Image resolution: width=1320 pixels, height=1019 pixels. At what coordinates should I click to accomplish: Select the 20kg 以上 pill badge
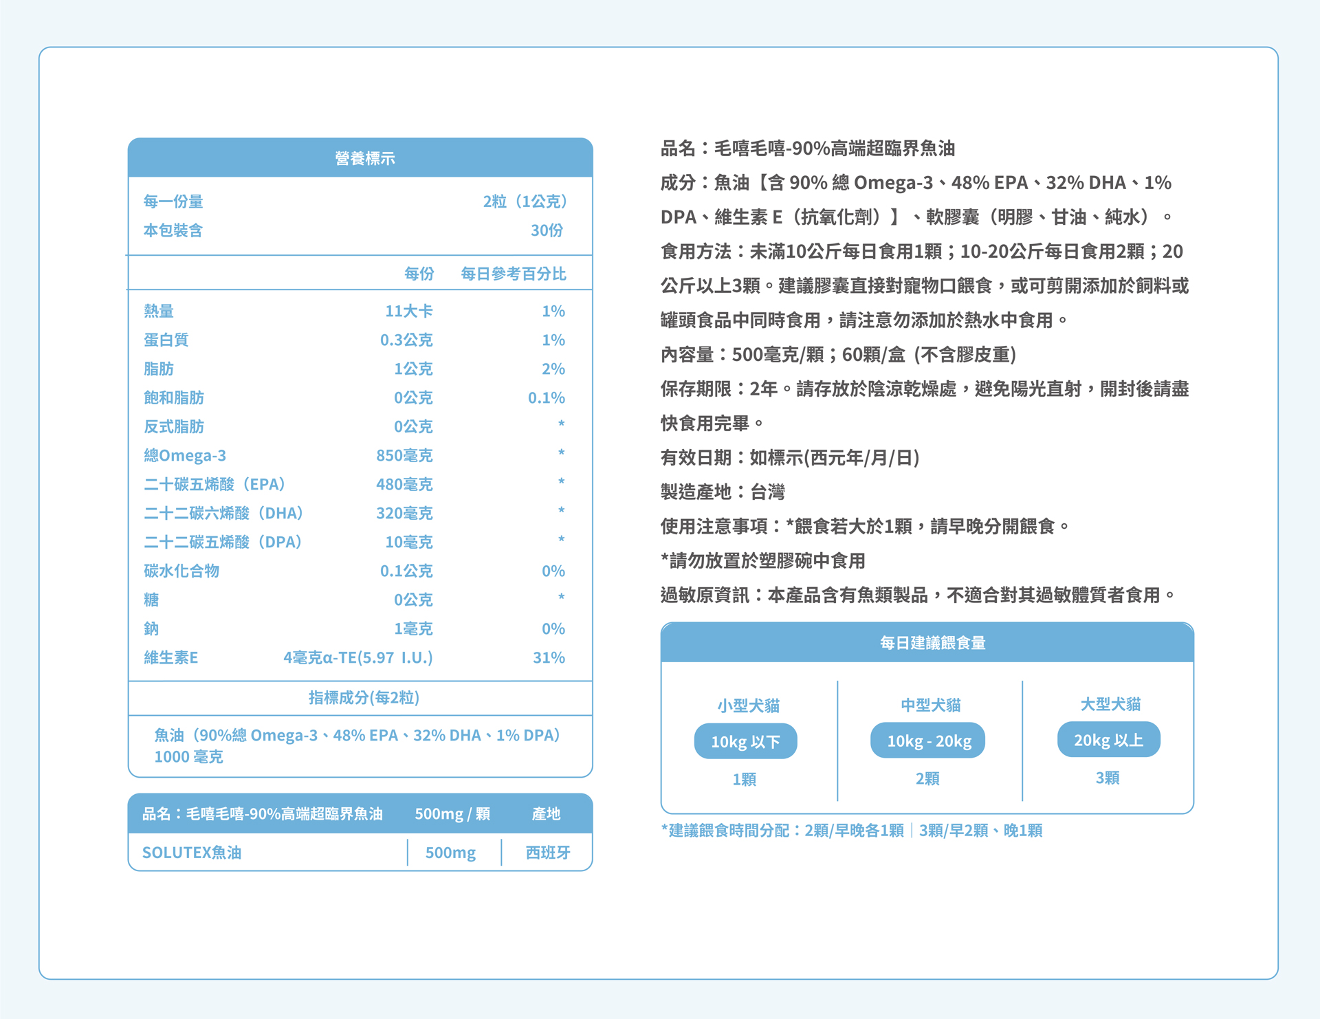1108,740
